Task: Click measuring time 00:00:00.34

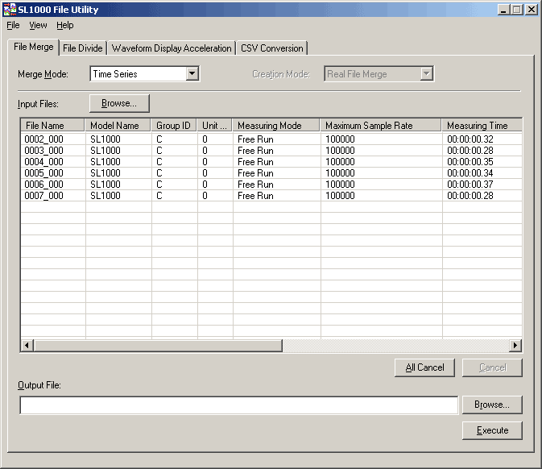Action: 470,173
